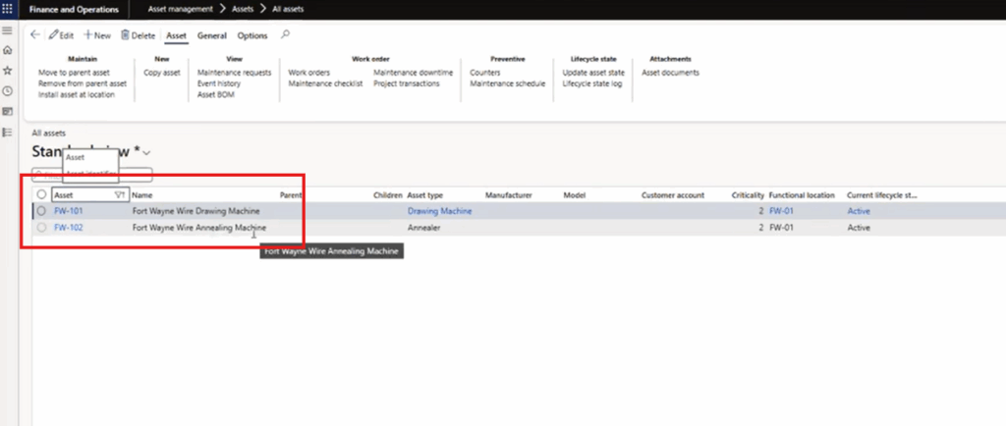1006x426 pixels.
Task: Expand the Standard view dropdown chevron
Action: point(147,153)
